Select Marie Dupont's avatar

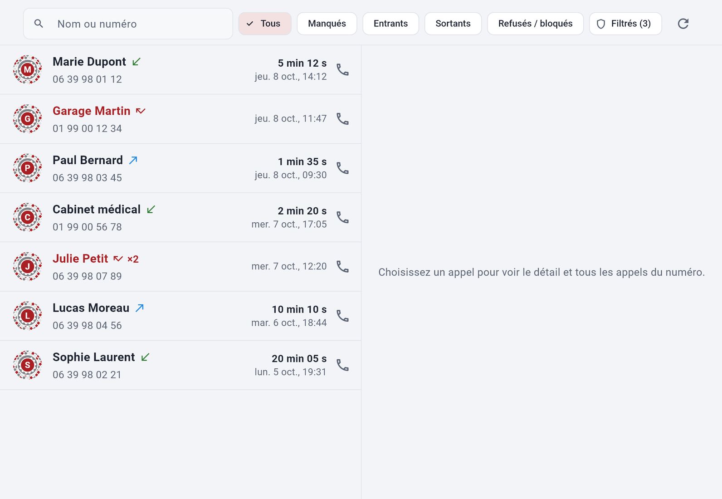coord(28,70)
